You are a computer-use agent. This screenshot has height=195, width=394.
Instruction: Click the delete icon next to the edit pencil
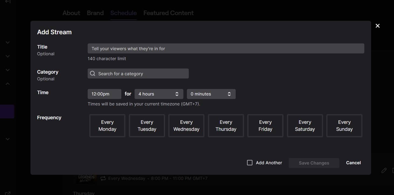pos(393,170)
